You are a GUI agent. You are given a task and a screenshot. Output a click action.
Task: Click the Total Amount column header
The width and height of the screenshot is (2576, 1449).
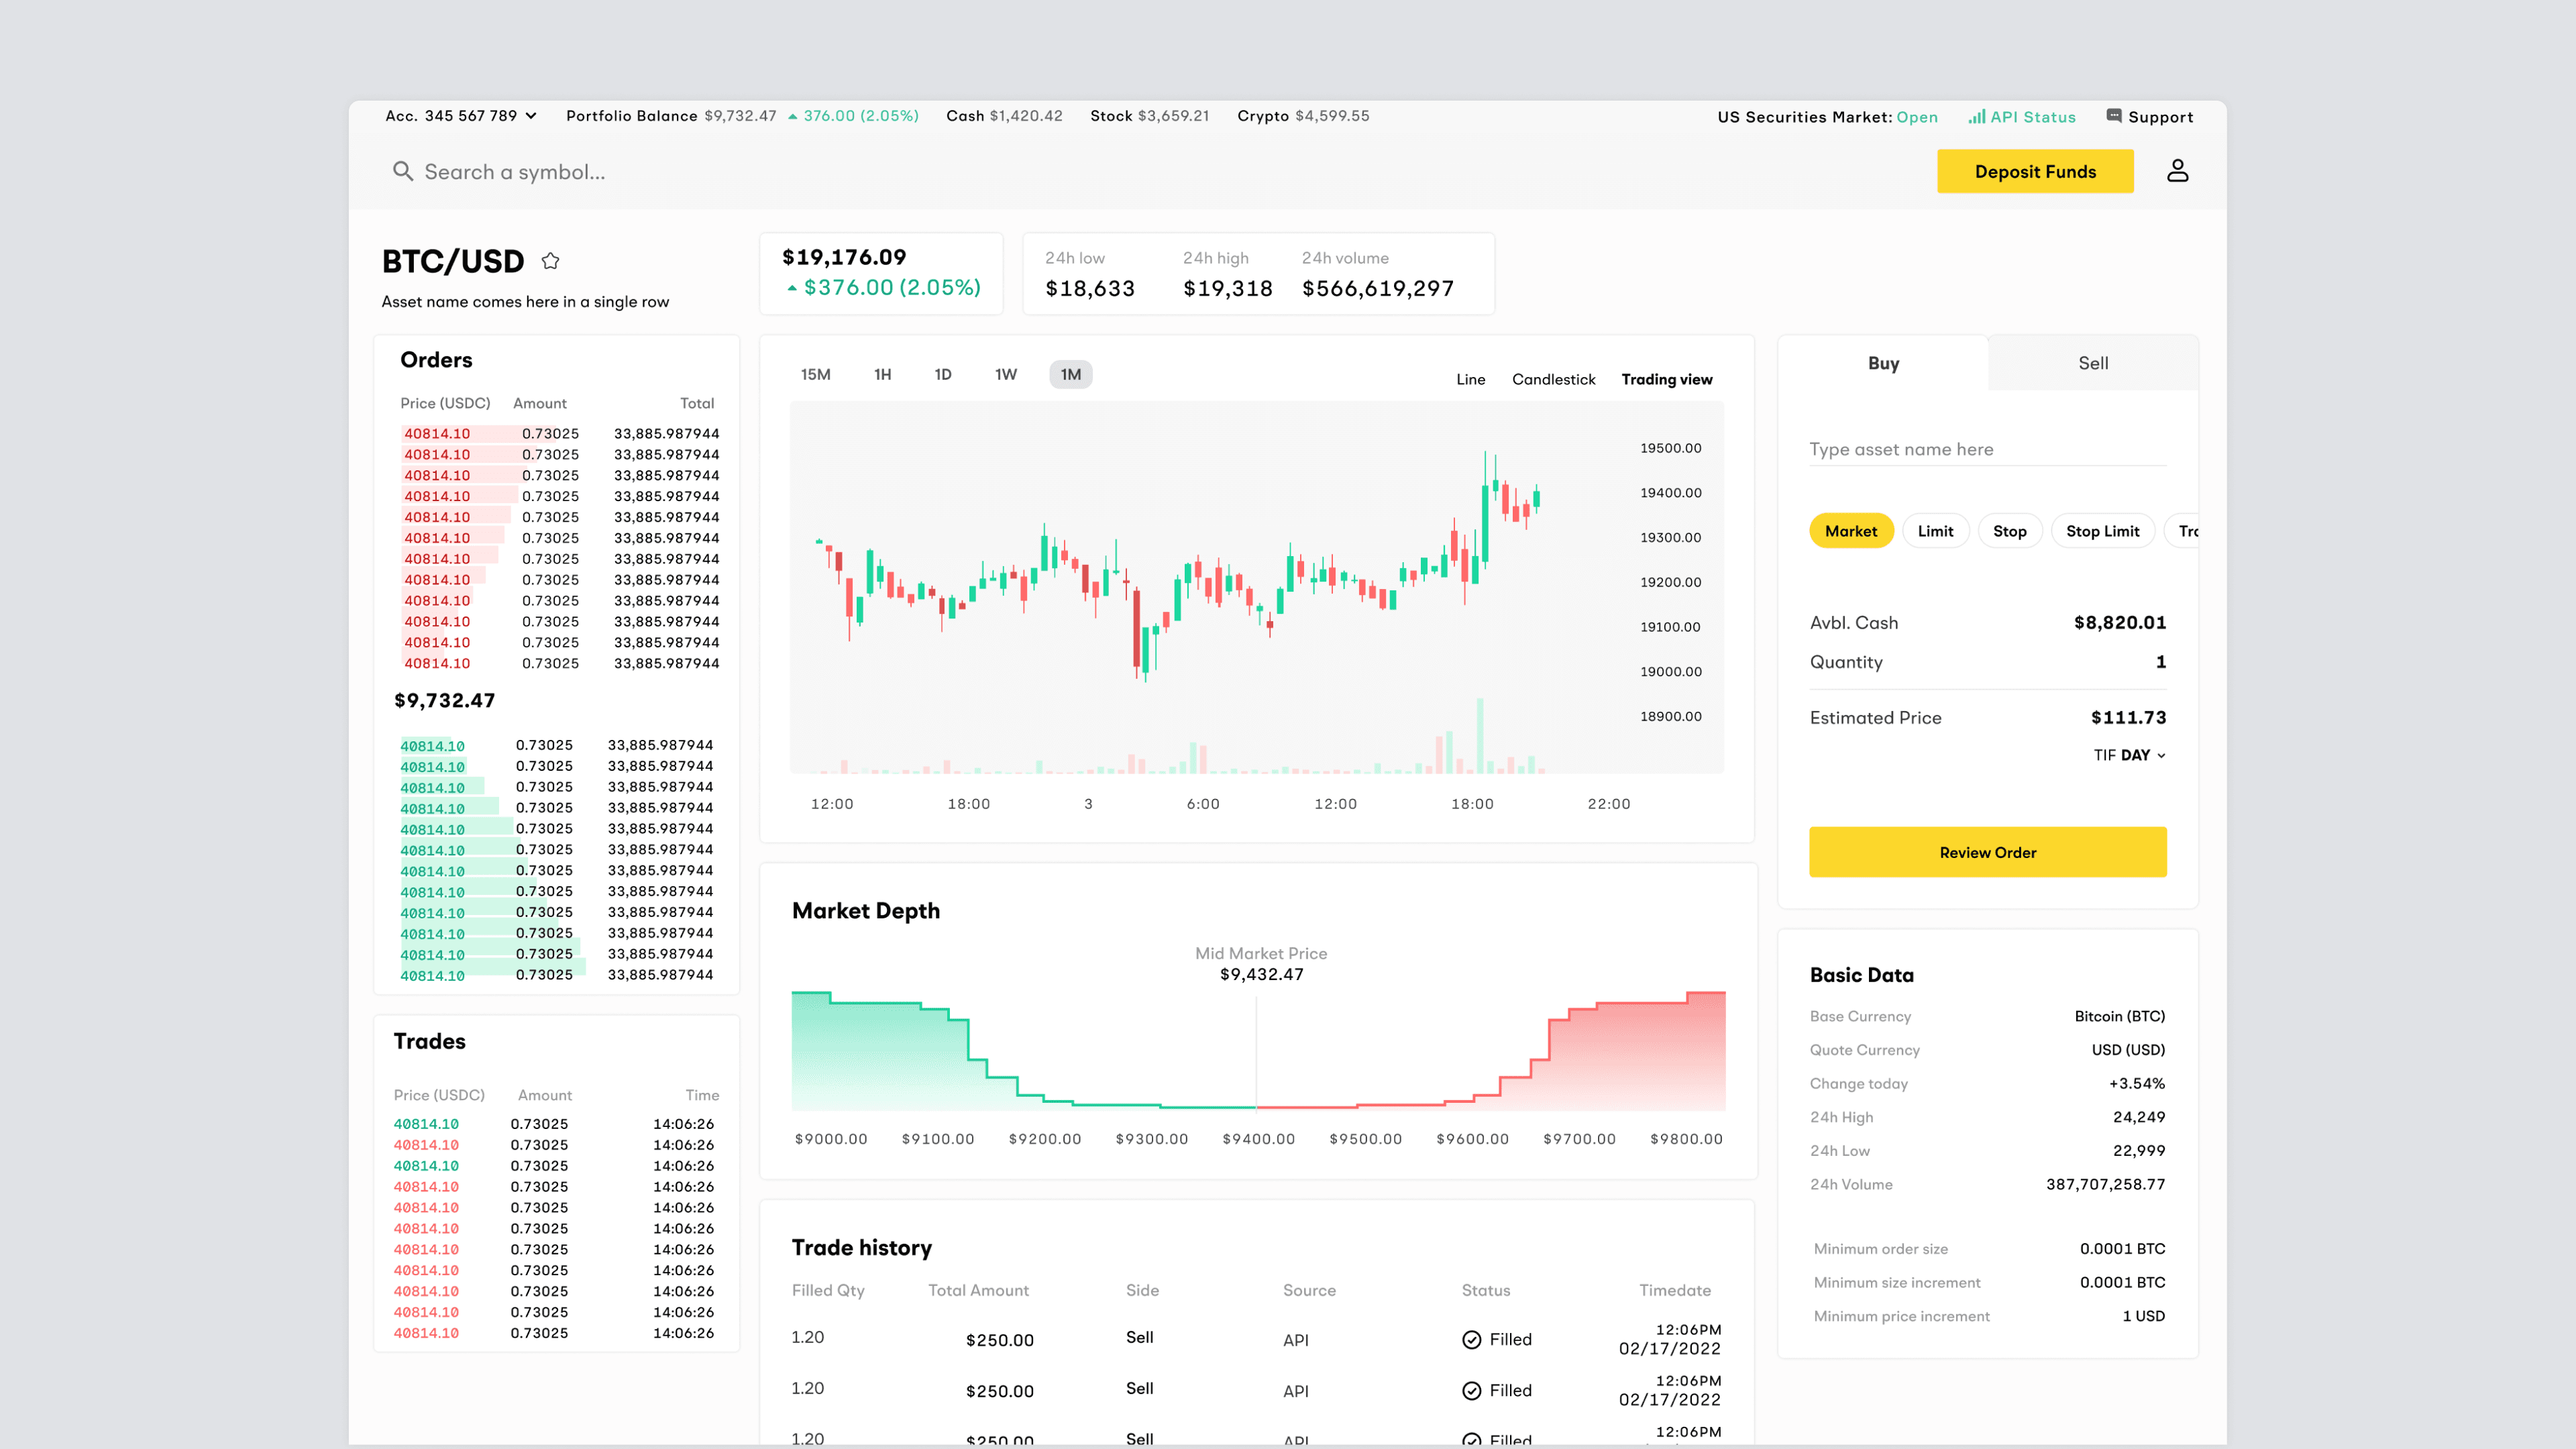point(978,1290)
